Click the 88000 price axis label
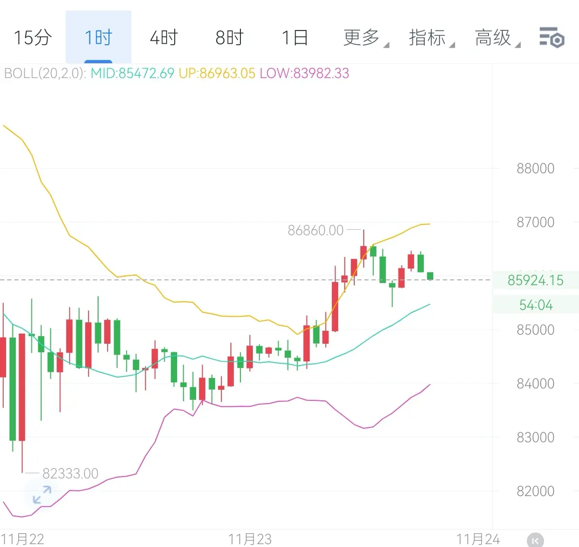Screen dimensions: 579x547 535,168
